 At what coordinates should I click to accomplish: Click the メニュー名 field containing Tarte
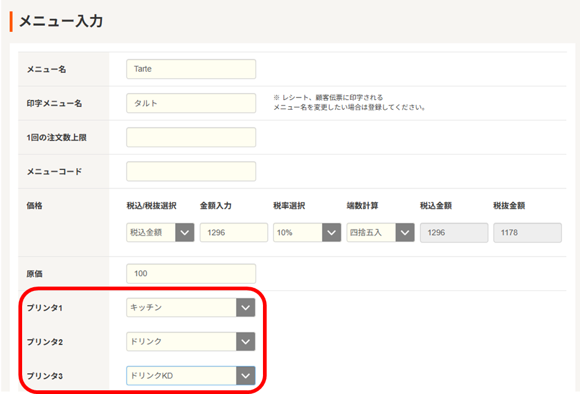click(x=190, y=69)
